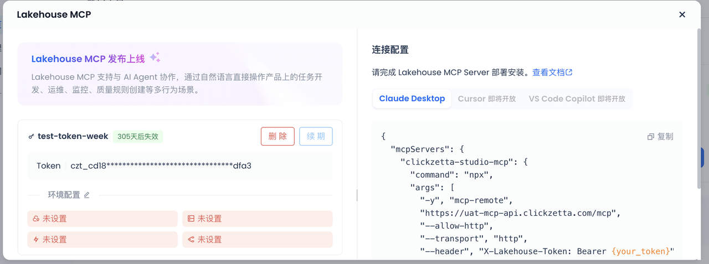Click the {your_token} placeholder in the code
This screenshot has height=264, width=709.
(640, 251)
